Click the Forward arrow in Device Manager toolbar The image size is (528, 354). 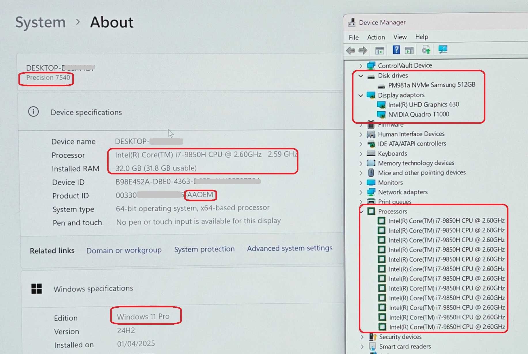coord(363,50)
